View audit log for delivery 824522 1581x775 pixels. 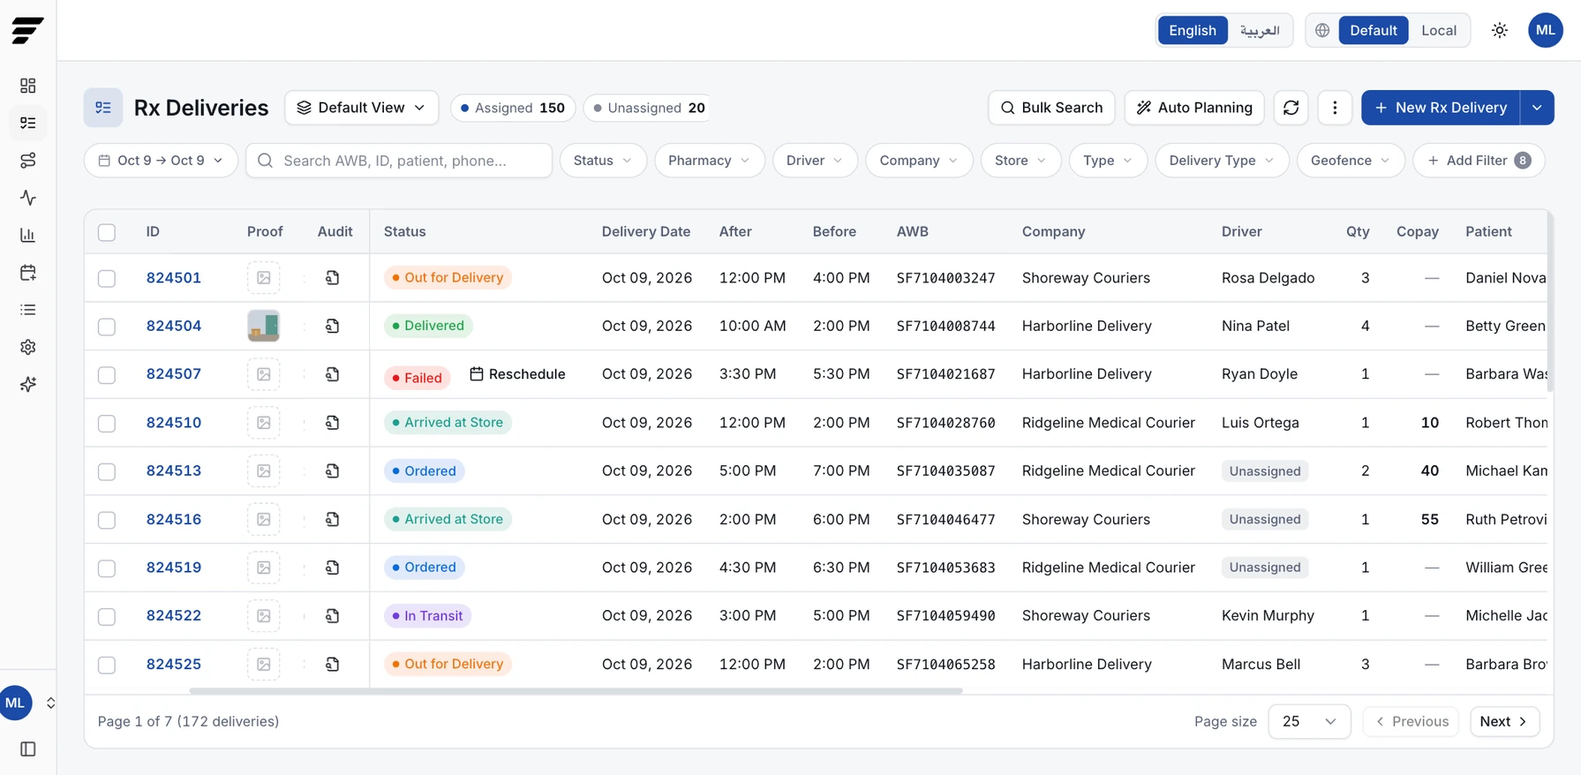[333, 616]
